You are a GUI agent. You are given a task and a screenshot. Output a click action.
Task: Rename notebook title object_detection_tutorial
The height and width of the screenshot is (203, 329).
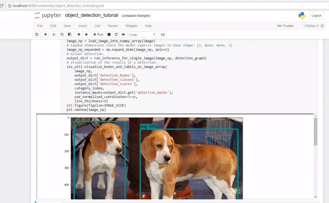click(x=92, y=15)
